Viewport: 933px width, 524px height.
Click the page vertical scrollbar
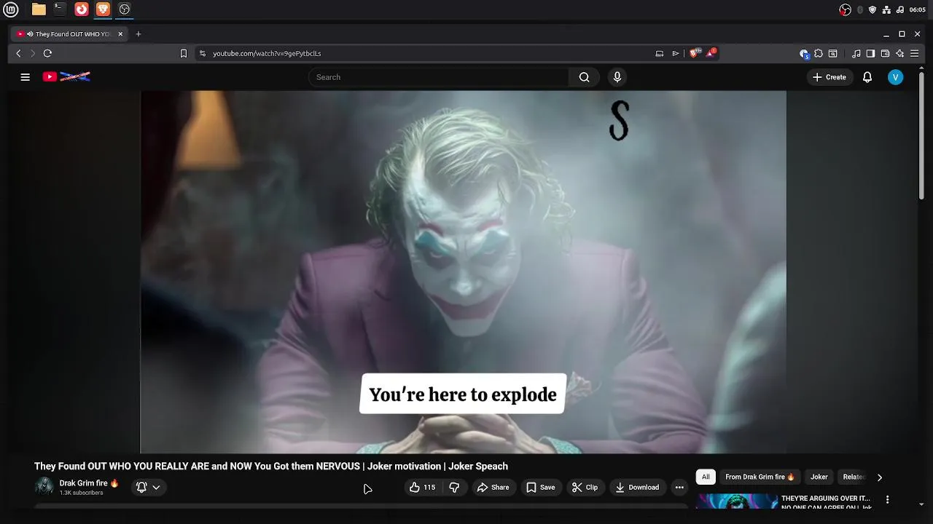[x=921, y=135]
